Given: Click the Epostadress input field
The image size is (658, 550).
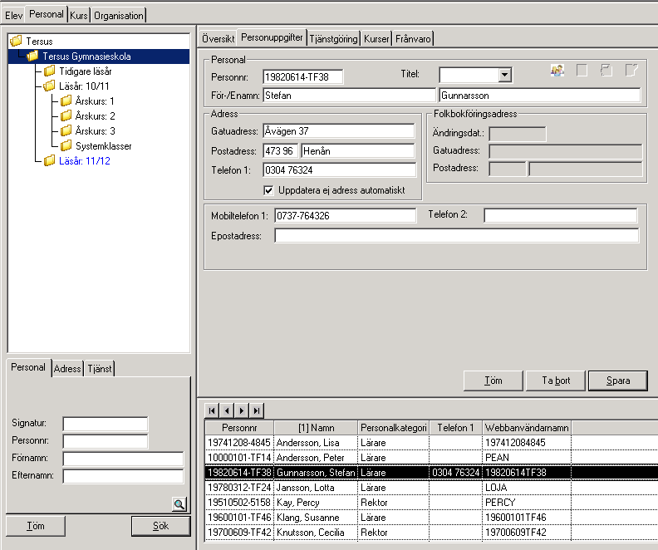Looking at the screenshot, I should pos(457,235).
